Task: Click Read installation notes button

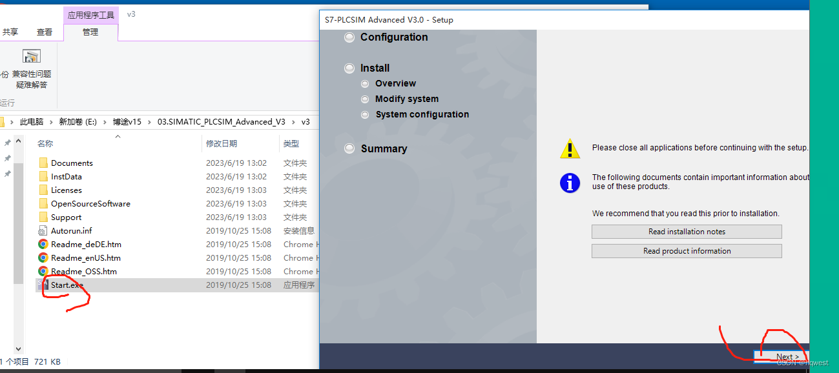Action: [x=687, y=232]
